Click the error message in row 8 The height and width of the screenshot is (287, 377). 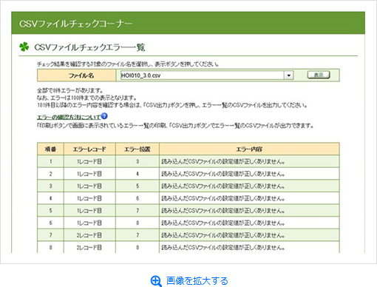click(223, 247)
